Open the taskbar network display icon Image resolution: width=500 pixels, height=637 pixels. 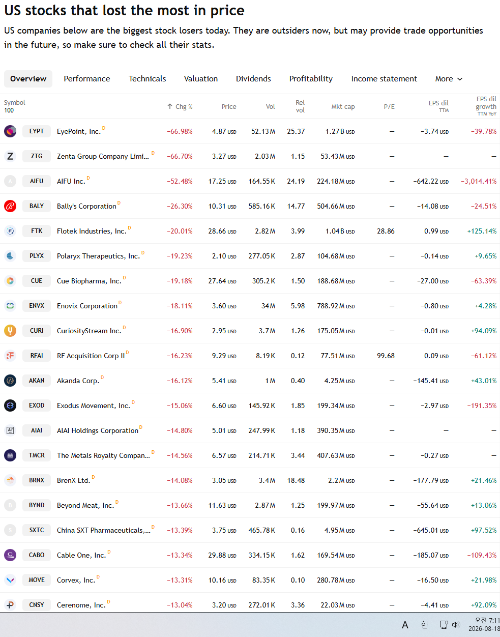444,625
